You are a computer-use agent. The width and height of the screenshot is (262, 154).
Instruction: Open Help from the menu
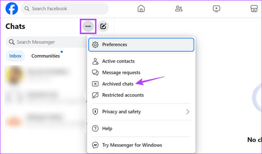coord(141,129)
